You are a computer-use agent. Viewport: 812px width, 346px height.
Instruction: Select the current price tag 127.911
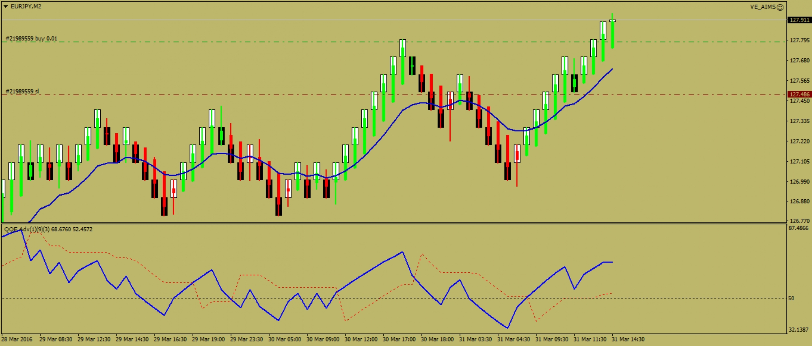(x=799, y=20)
